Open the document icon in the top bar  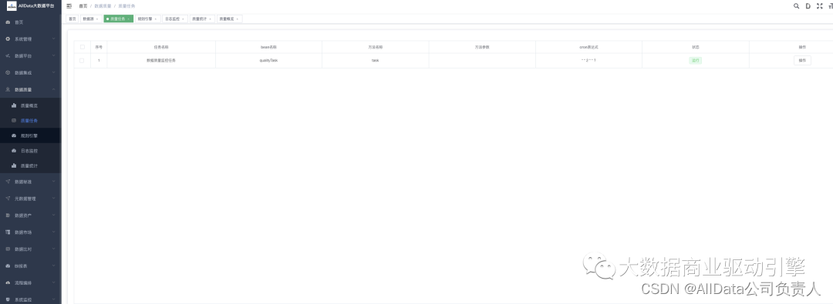[808, 6]
